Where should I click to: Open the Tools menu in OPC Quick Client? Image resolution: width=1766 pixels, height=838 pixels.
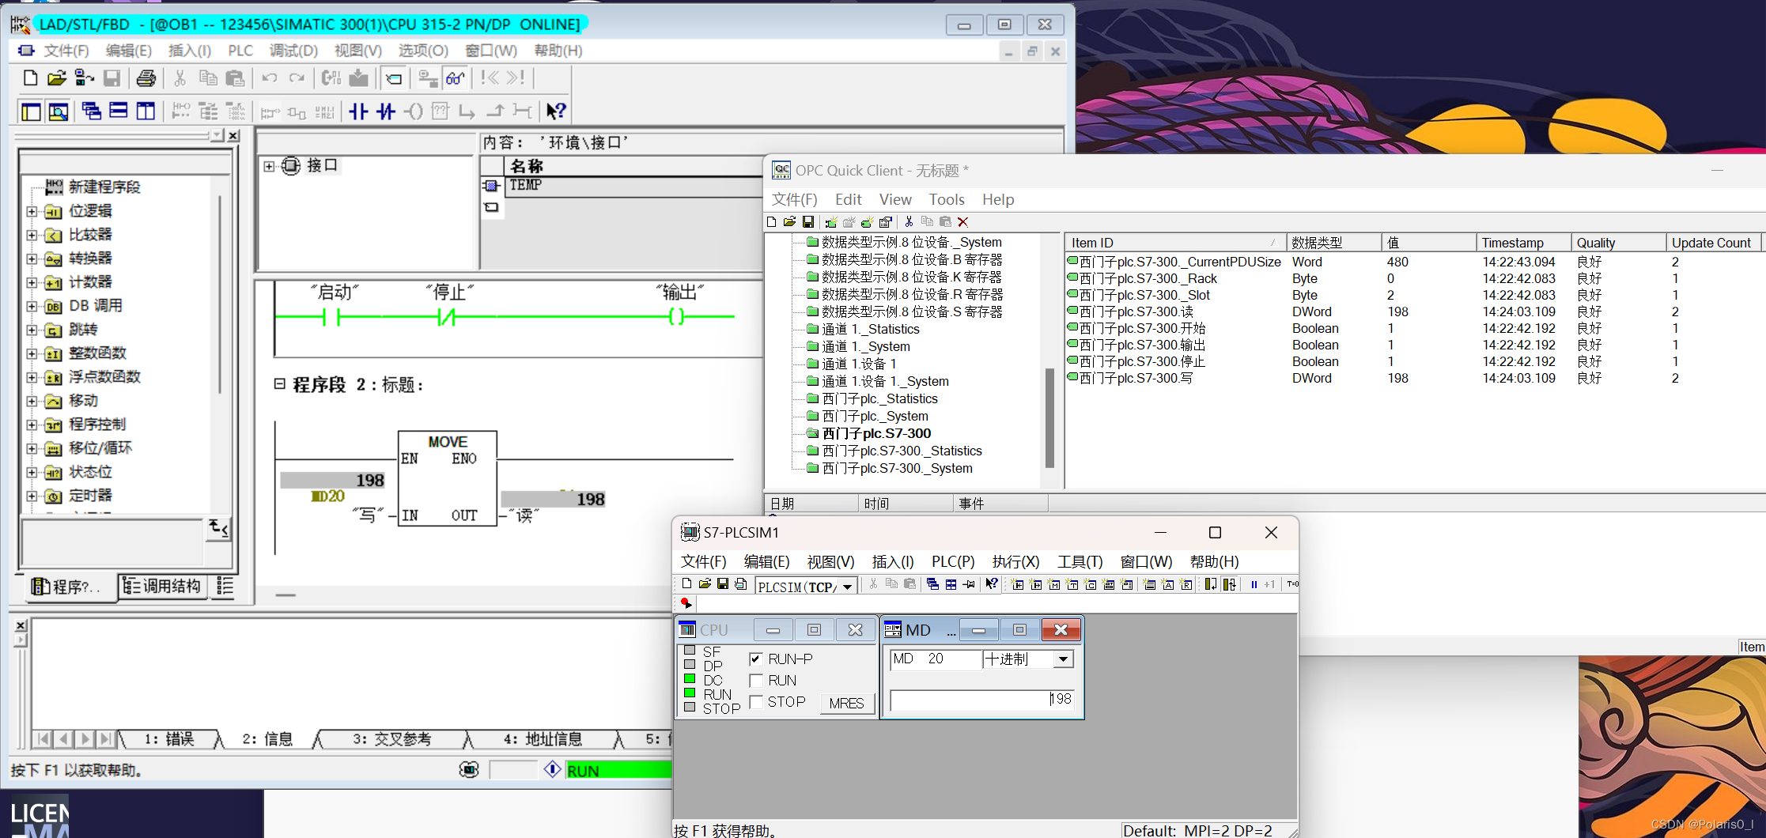pos(947,199)
